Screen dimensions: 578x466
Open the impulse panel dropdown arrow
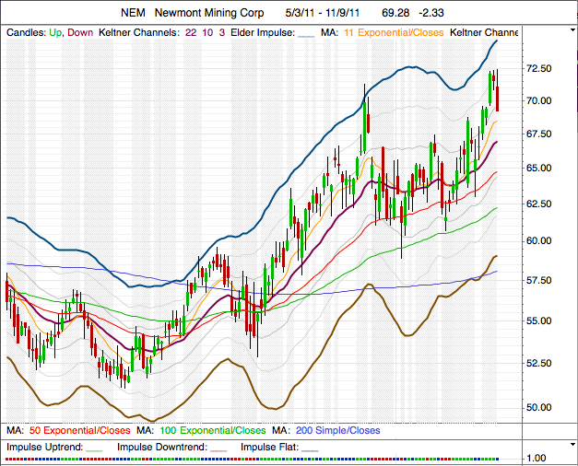tap(572, 445)
